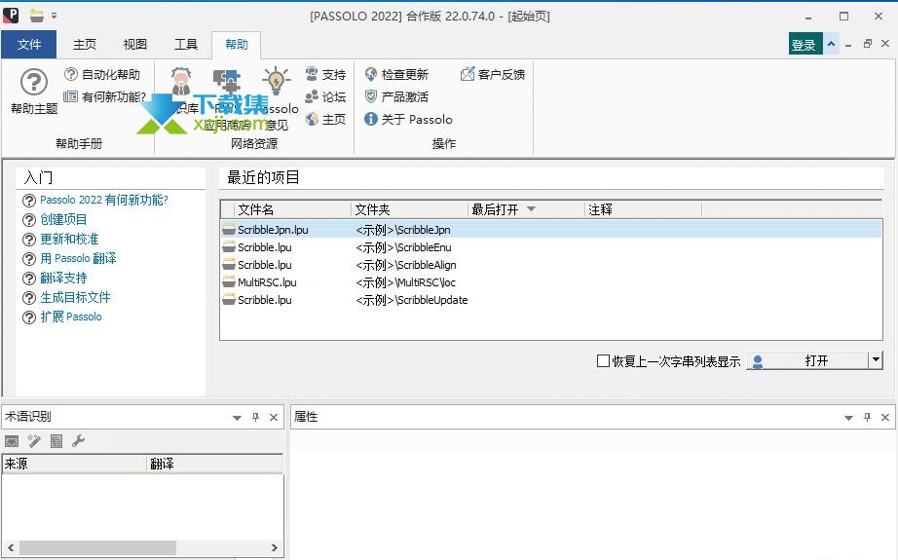This screenshot has width=898, height=560.
Task: Open 属性 panel options dropdown arrow
Action: [x=848, y=418]
